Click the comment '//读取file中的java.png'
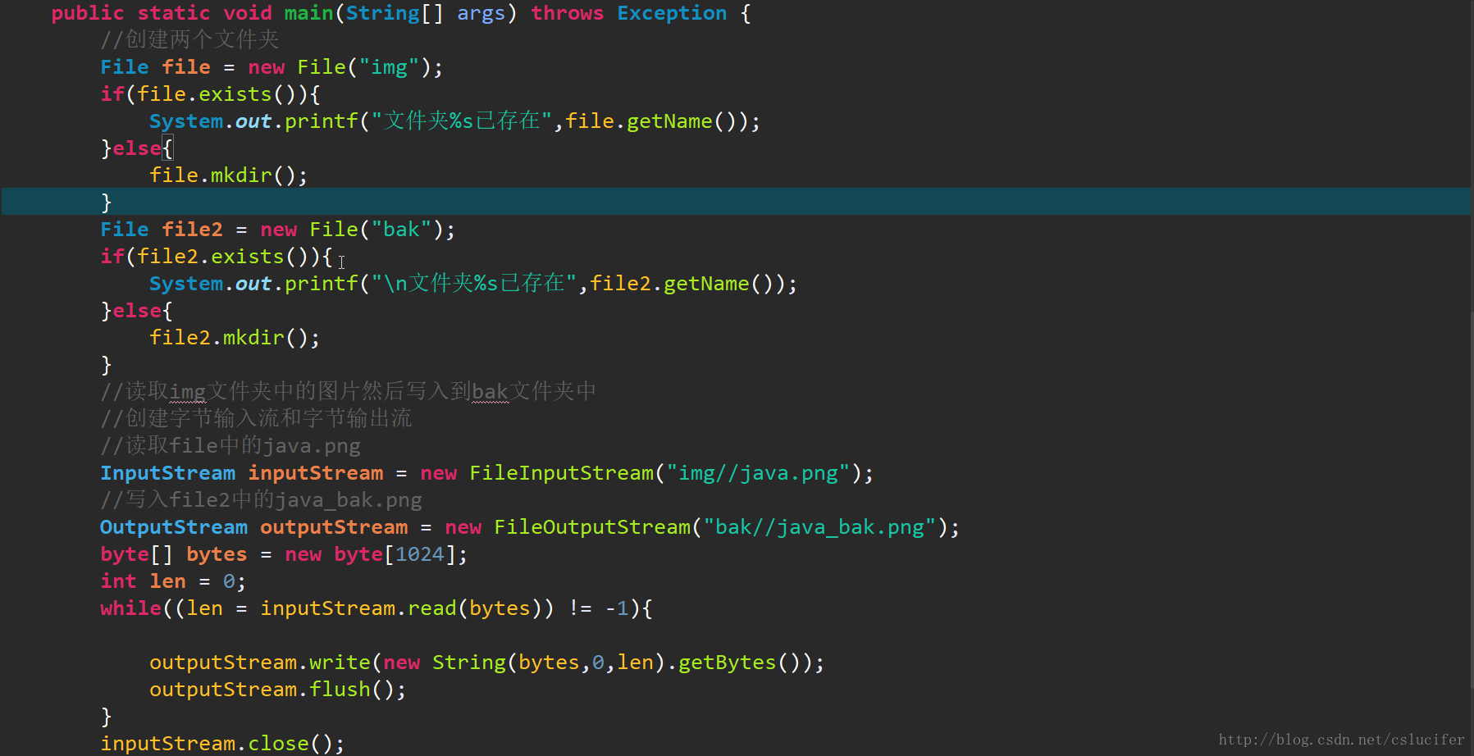This screenshot has height=756, width=1474. tap(230, 446)
